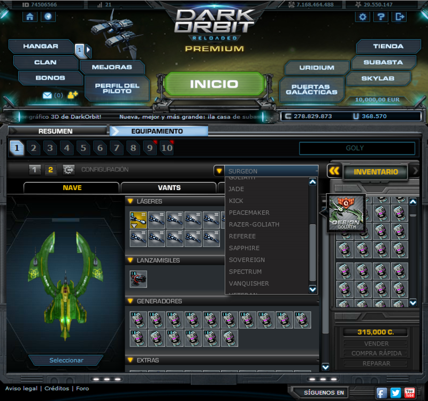Click the equipment panel scroll-down arrow
This screenshot has height=401, width=428.
pos(325,367)
